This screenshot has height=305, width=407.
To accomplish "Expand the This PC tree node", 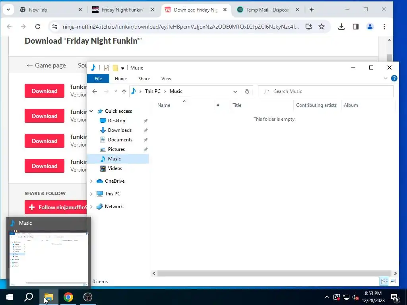I will click(x=91, y=194).
